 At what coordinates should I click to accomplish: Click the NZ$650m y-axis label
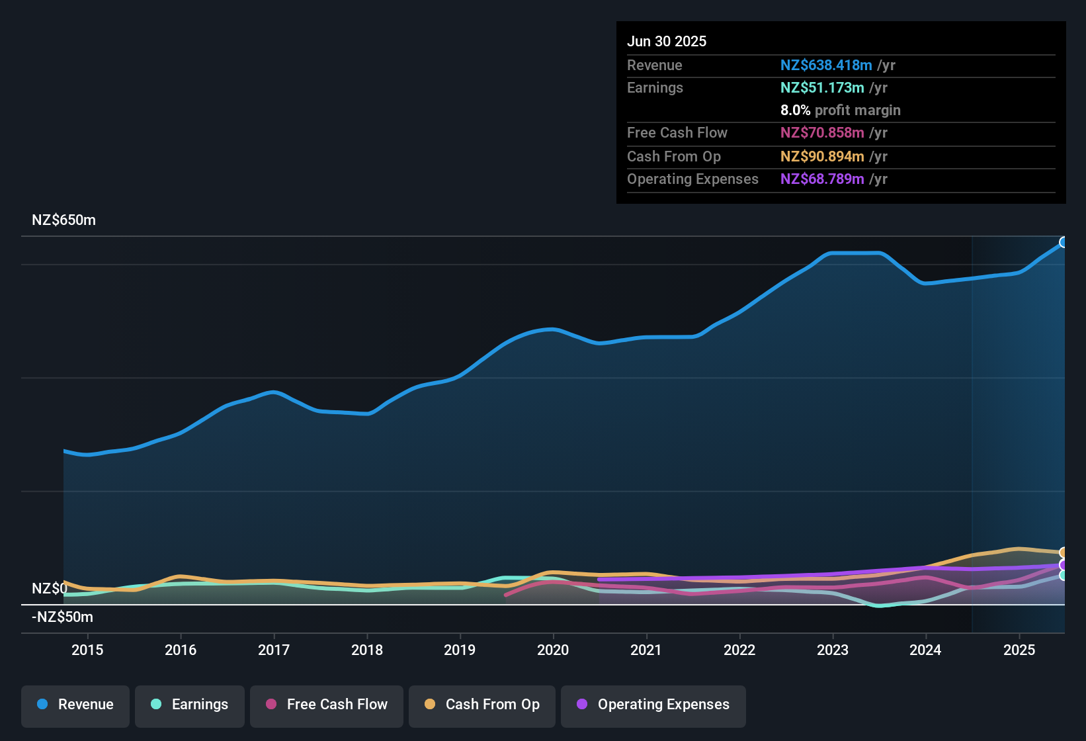[63, 220]
